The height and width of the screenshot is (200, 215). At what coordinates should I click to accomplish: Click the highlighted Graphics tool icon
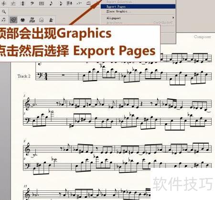13,20
